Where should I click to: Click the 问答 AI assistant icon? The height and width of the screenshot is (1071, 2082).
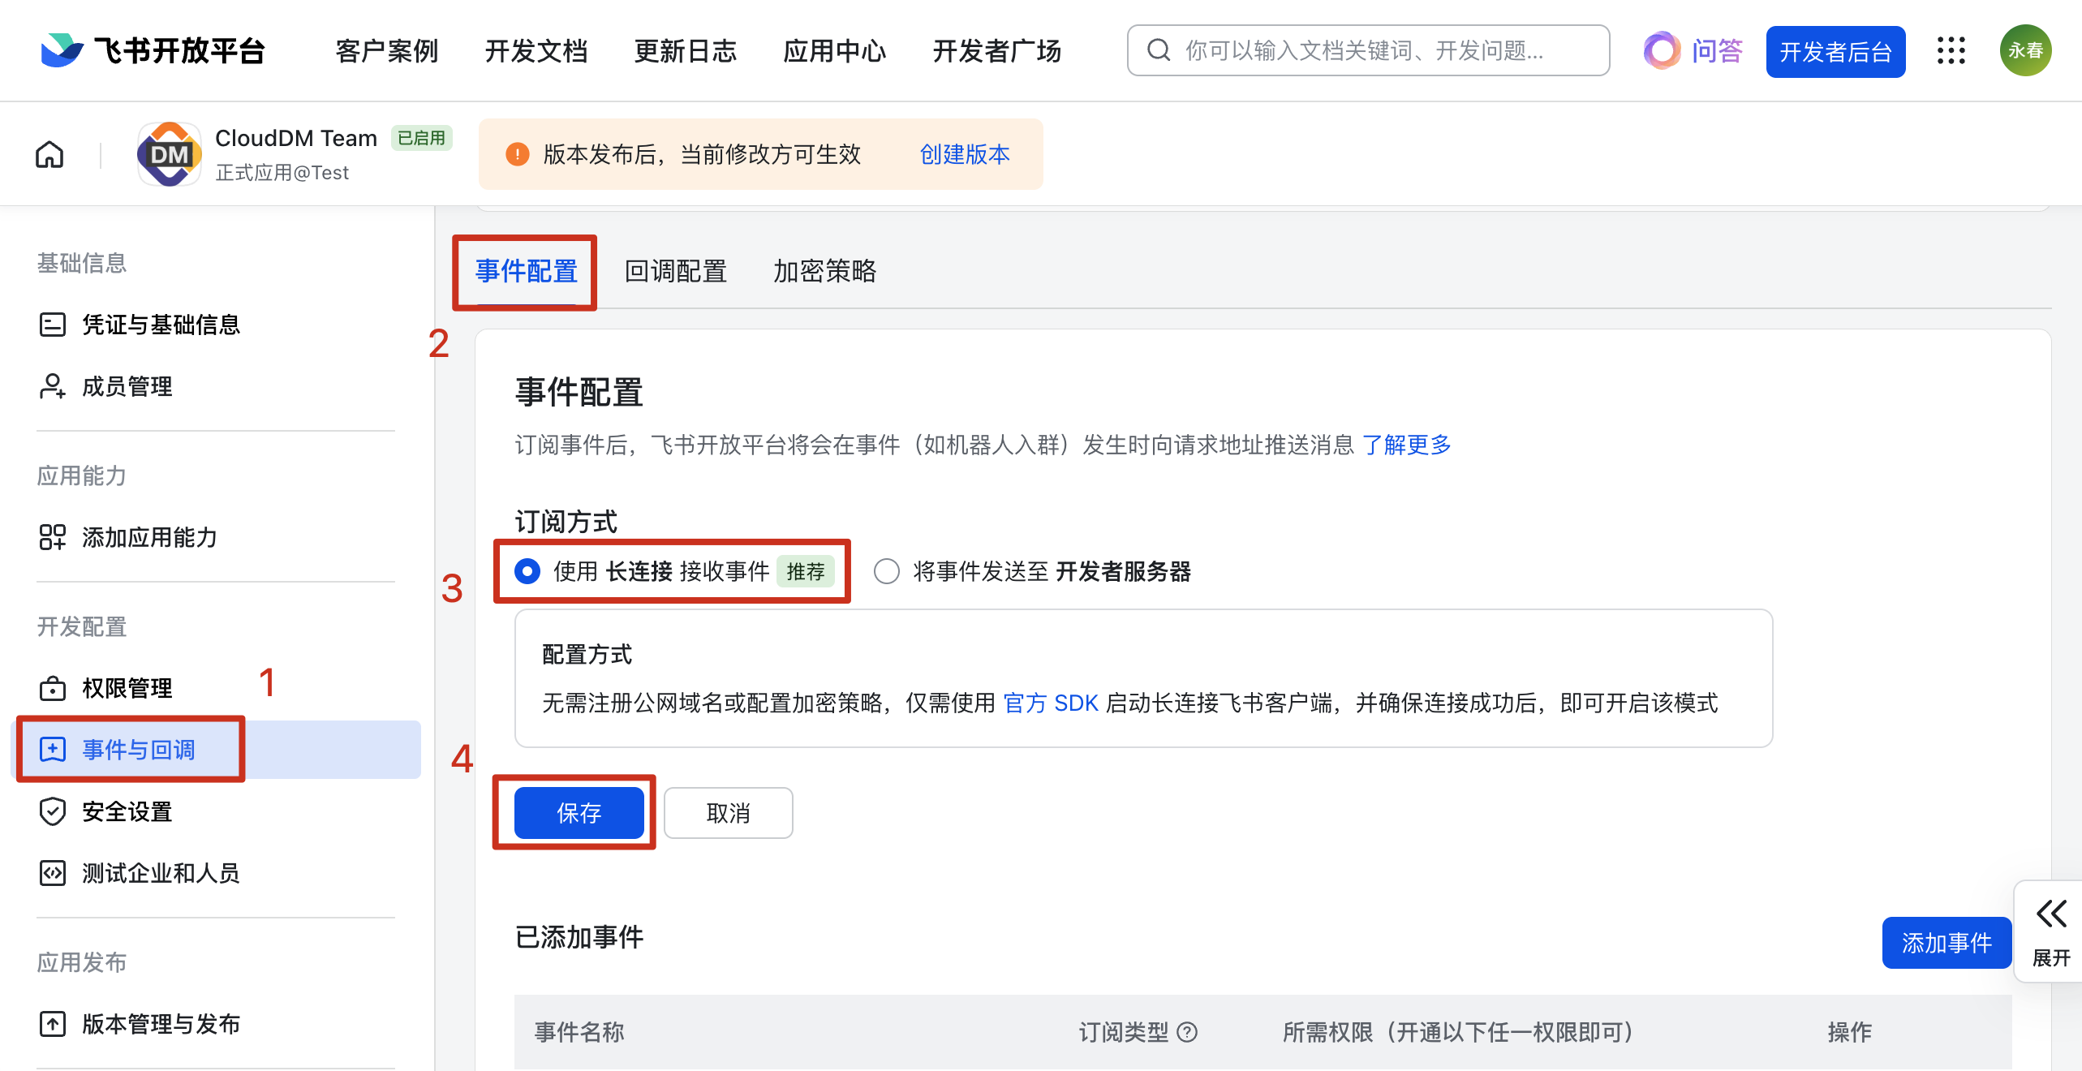click(x=1662, y=51)
